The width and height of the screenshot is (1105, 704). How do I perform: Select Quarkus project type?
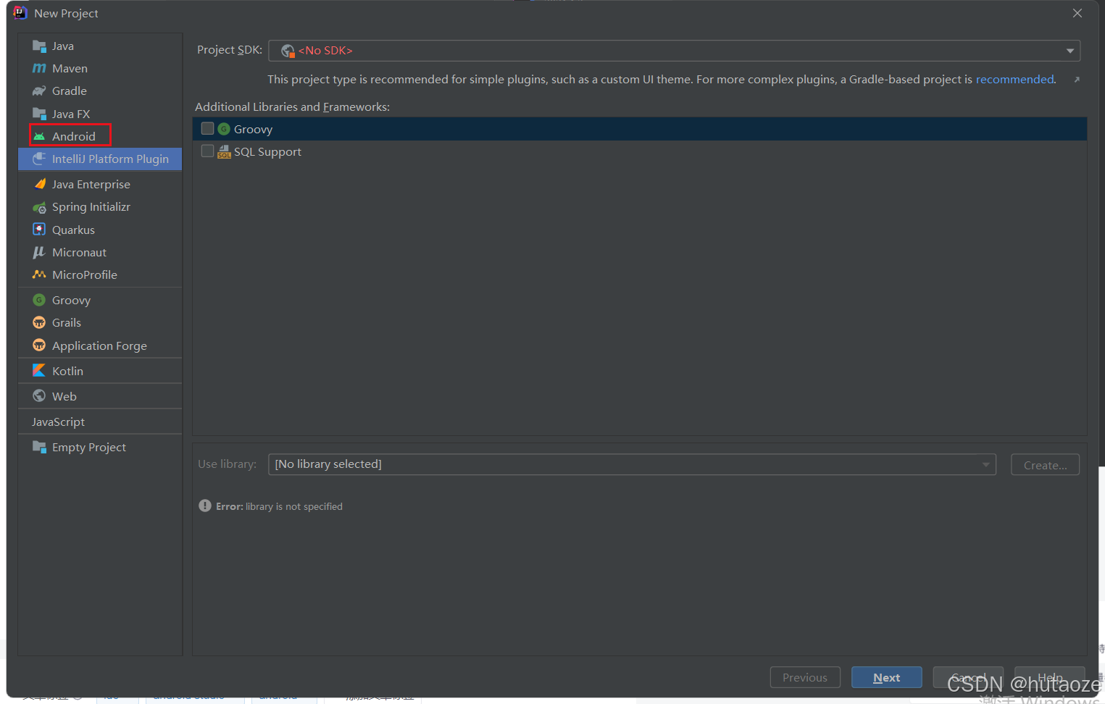coord(100,230)
